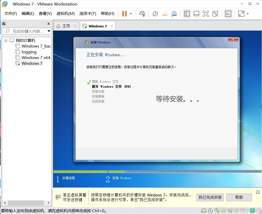Click the keyboard icon in hint bar

(58, 197)
